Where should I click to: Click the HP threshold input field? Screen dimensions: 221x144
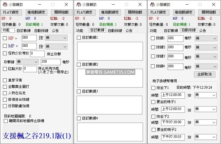click(29, 38)
